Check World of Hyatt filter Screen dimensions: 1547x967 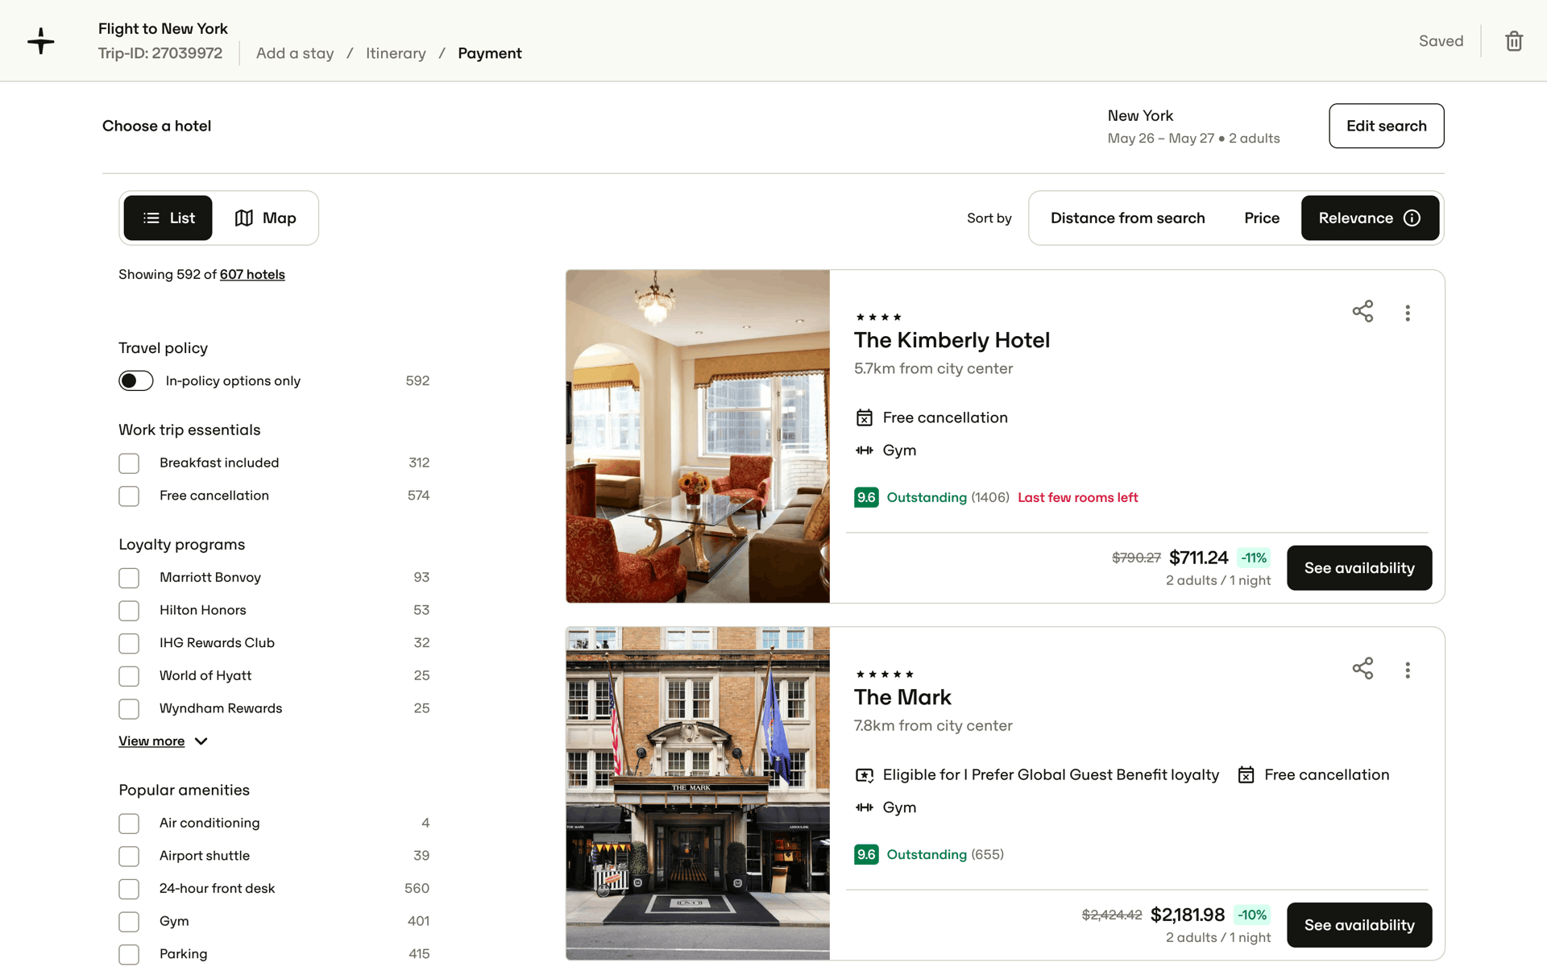(x=129, y=676)
